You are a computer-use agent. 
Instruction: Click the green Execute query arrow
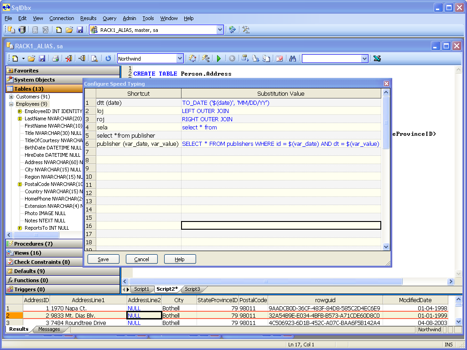click(219, 58)
